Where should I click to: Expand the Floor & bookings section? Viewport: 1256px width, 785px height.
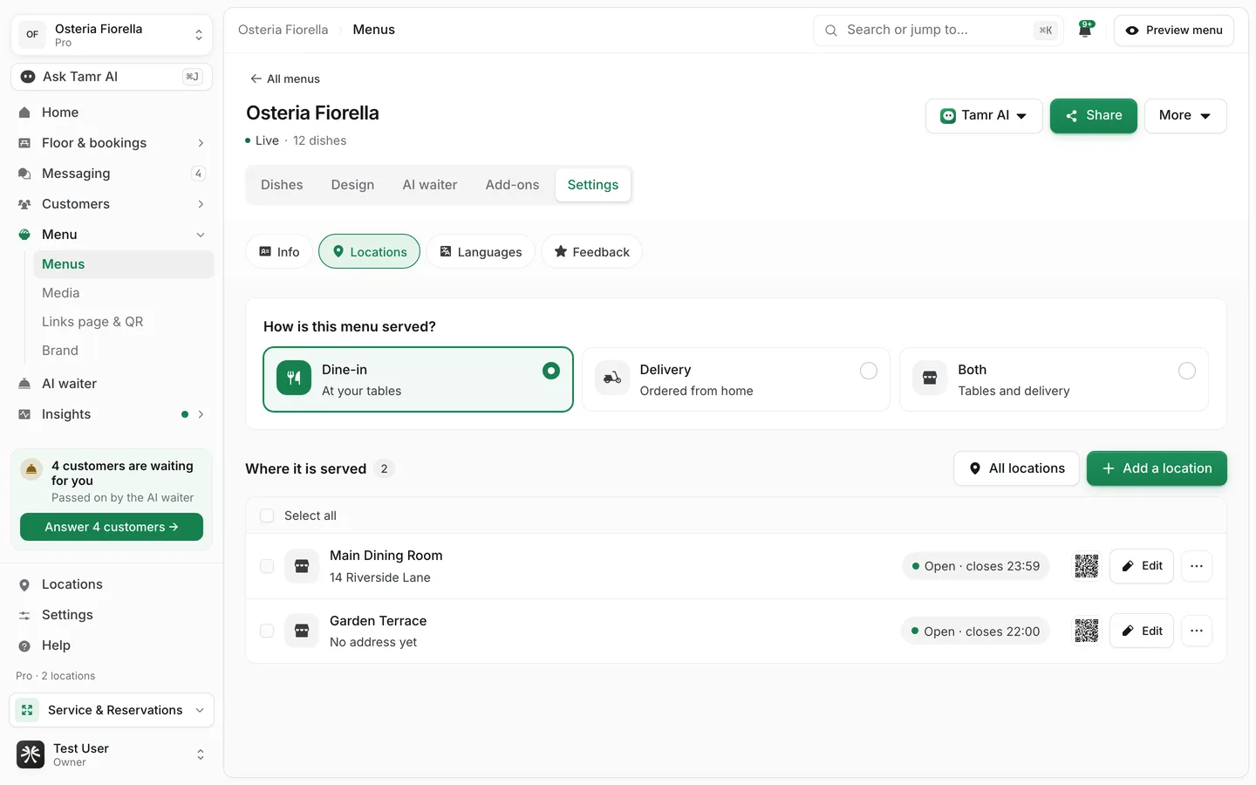[x=201, y=143]
